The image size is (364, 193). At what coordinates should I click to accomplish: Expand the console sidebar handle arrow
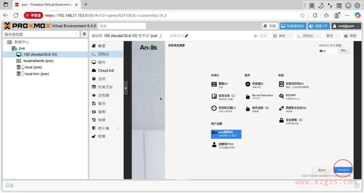(126, 88)
